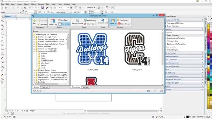Open the Layout menu
Image resolution: width=212 pixels, height=119 pixels.
pos(19,4)
